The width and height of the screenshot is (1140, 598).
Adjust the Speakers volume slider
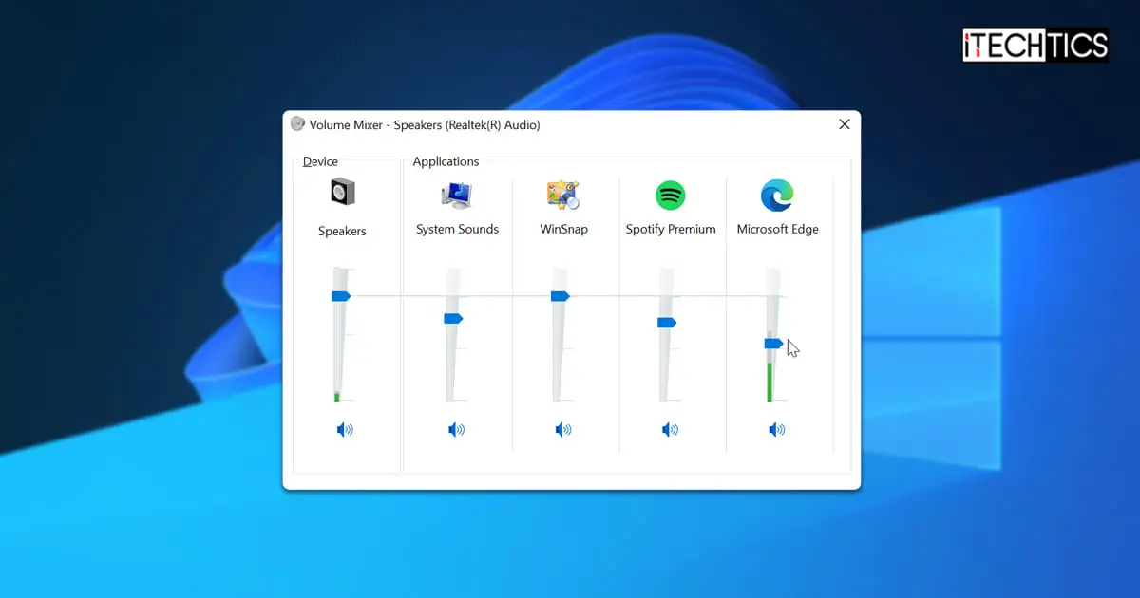[341, 296]
